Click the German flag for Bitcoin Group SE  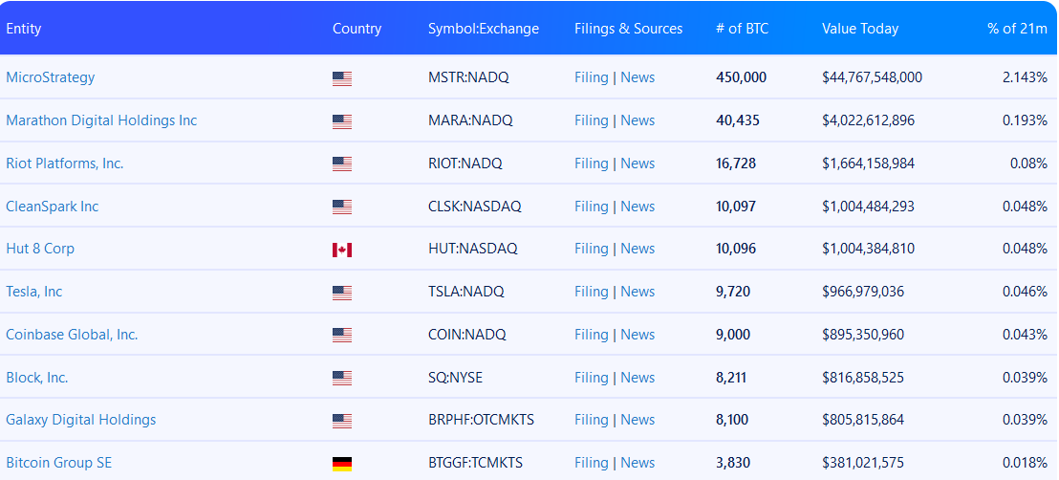pos(342,464)
